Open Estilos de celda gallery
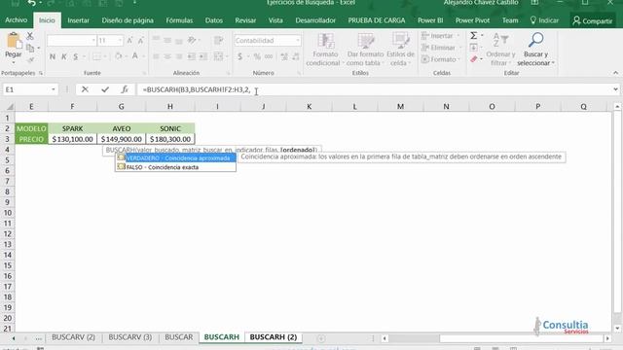 400,50
